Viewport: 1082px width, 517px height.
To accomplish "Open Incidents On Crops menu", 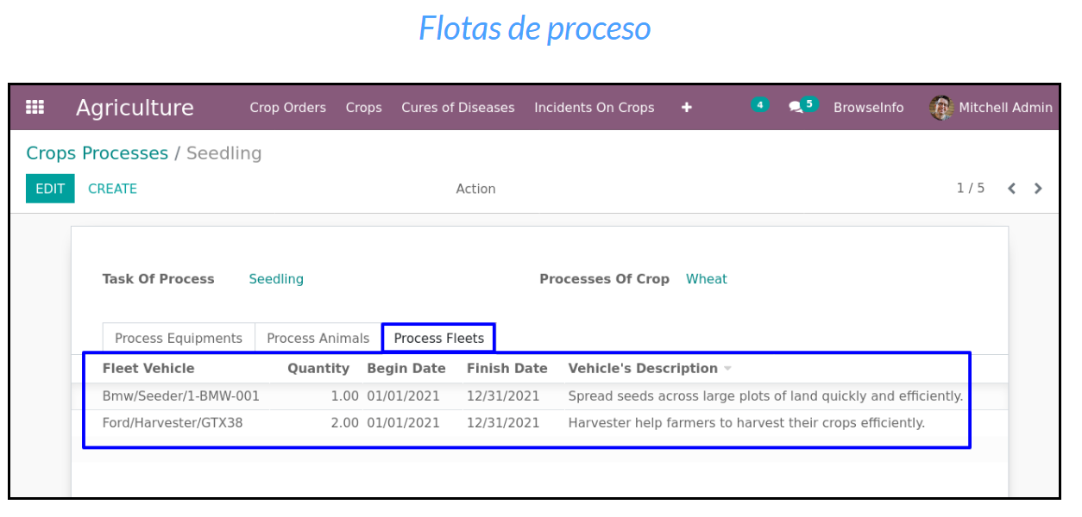I will [x=594, y=108].
